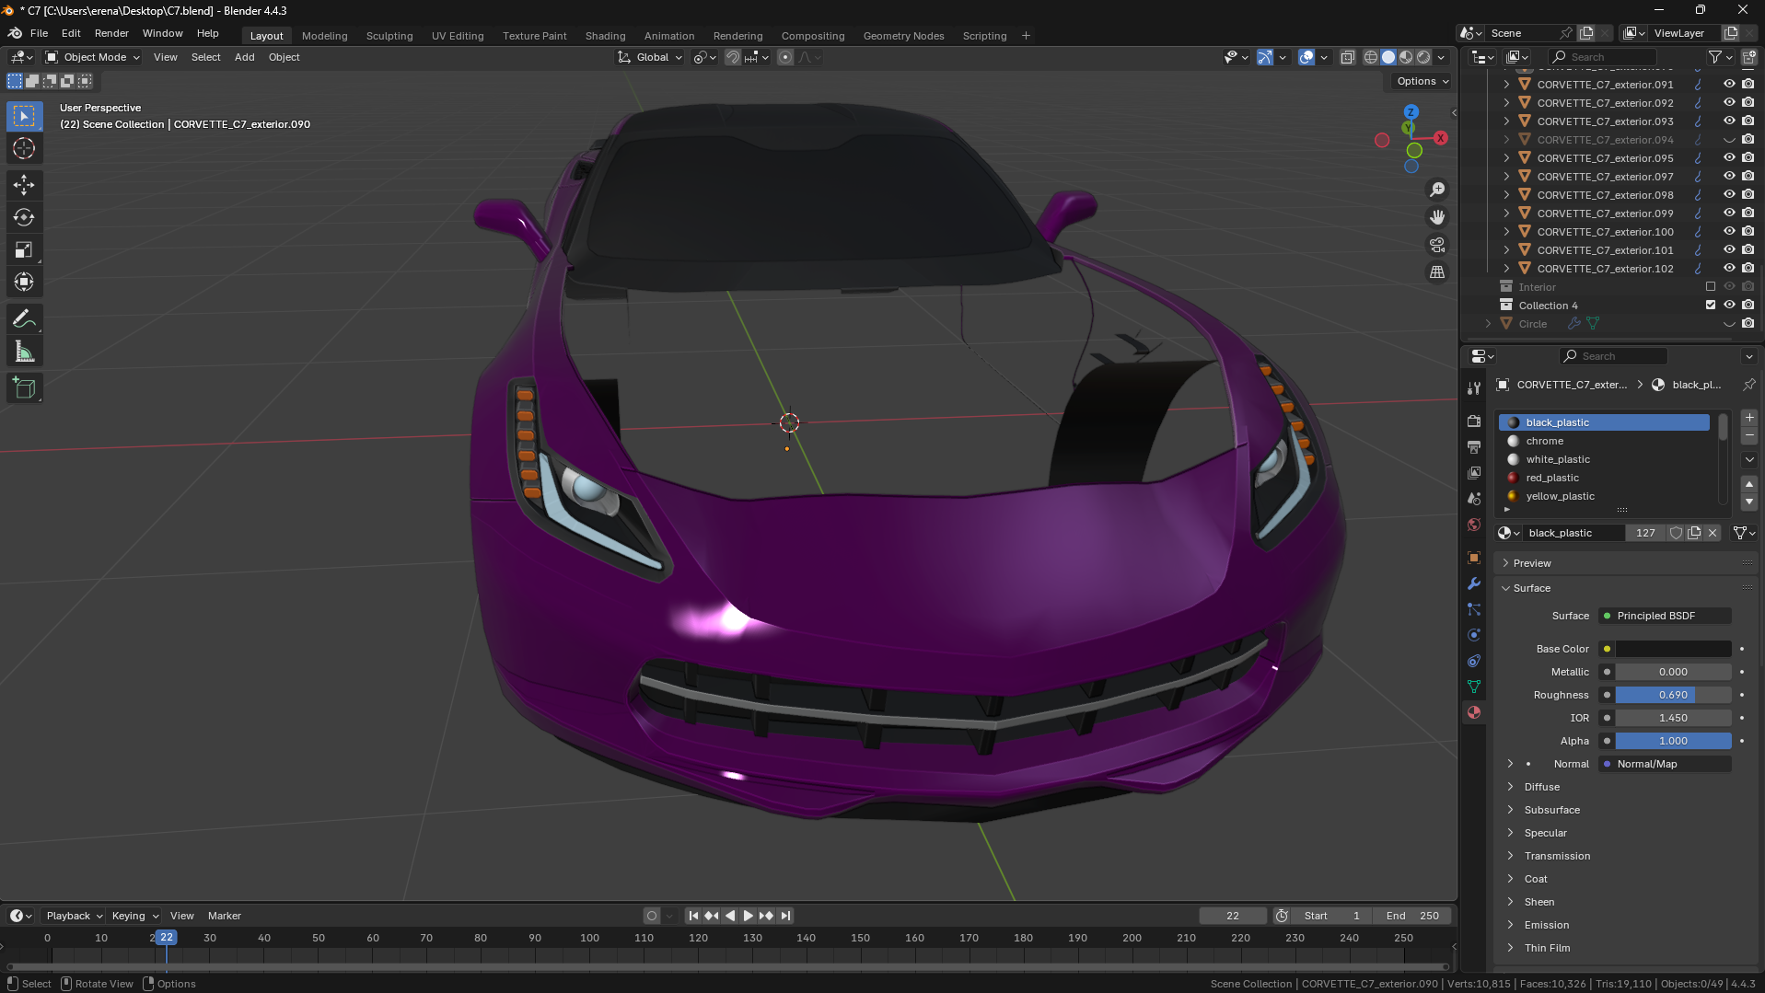Hide CORVETTE_C7_exterior.097 in viewport
Screen dimensions: 1765x993
(1729, 176)
